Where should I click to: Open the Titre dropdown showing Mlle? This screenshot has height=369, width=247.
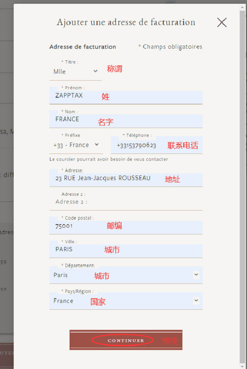(x=76, y=71)
